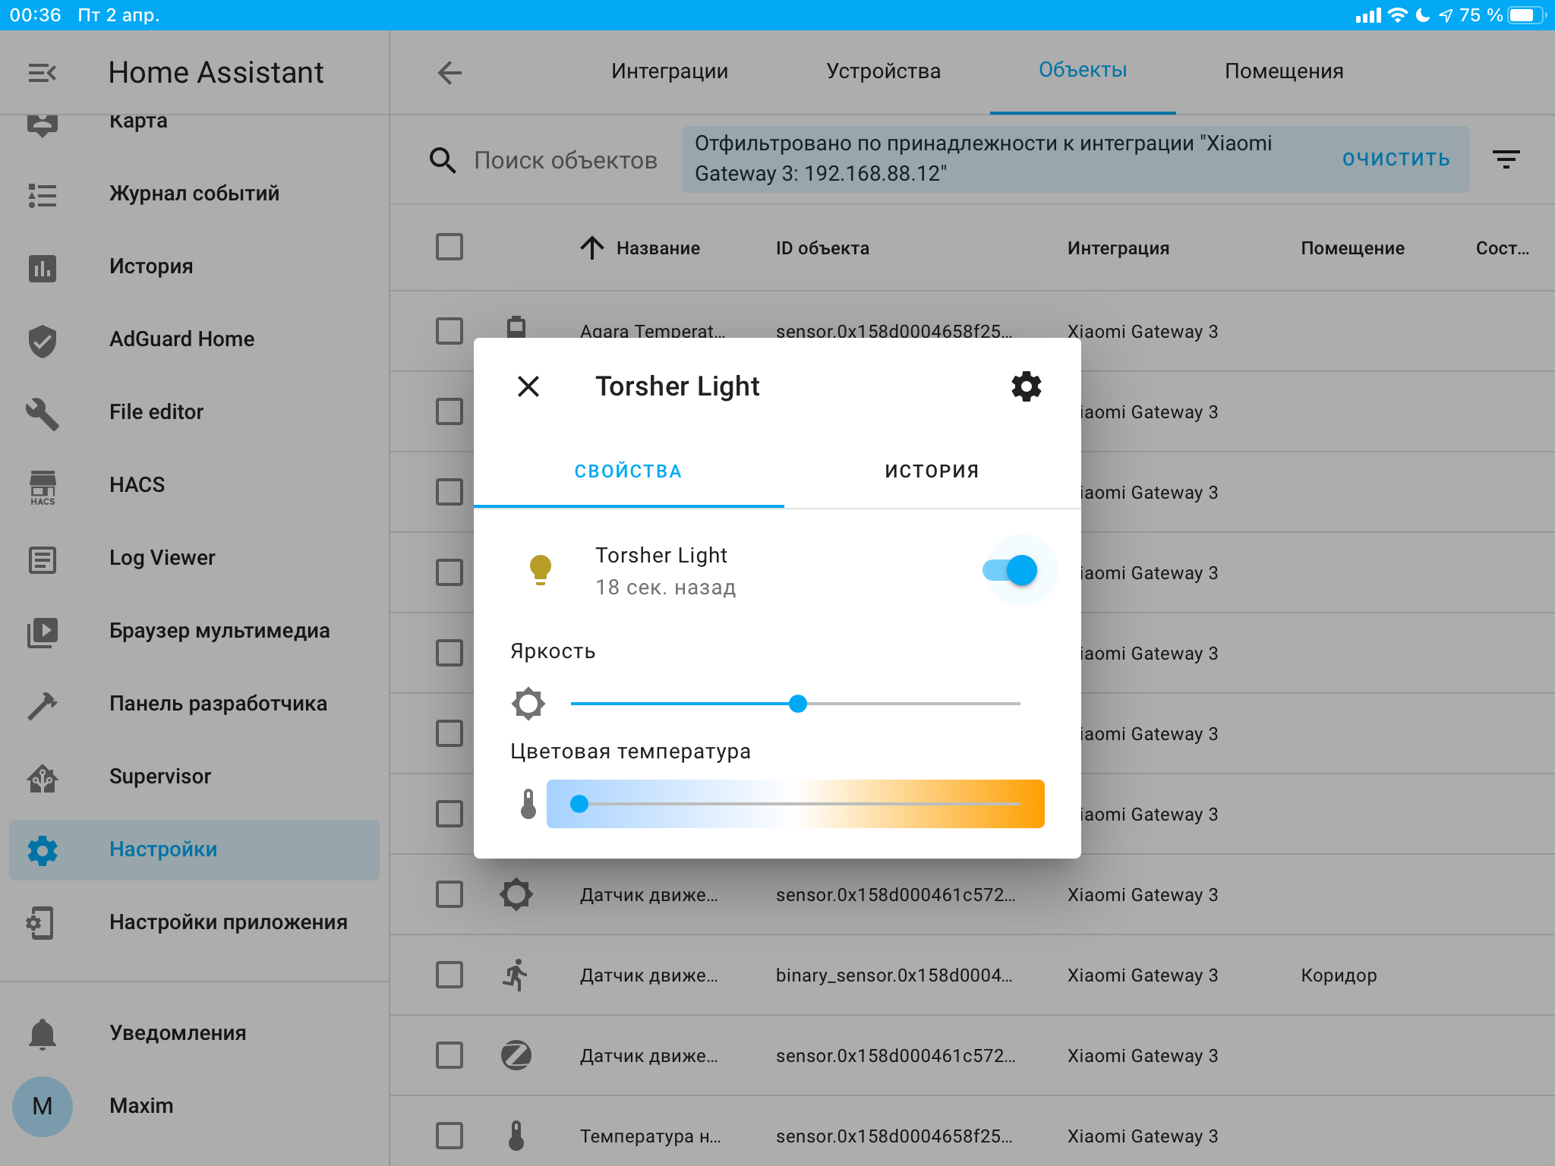The width and height of the screenshot is (1555, 1166).
Task: Open Настройки приложения in sidebar
Action: click(194, 923)
